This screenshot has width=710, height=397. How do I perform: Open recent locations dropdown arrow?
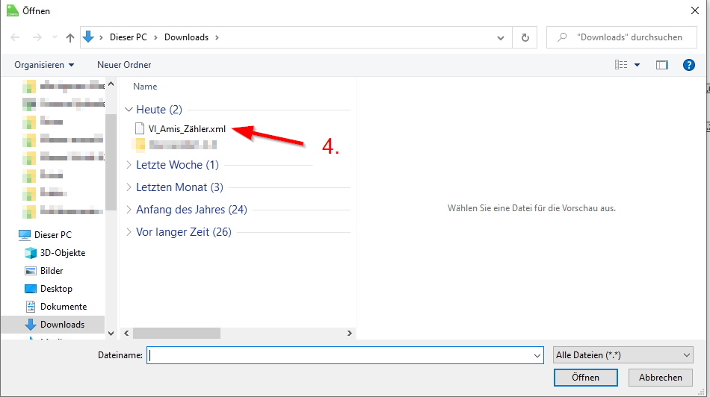(55, 37)
